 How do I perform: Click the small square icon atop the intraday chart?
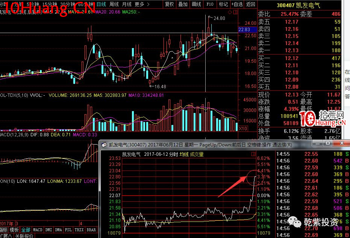pos(253,154)
